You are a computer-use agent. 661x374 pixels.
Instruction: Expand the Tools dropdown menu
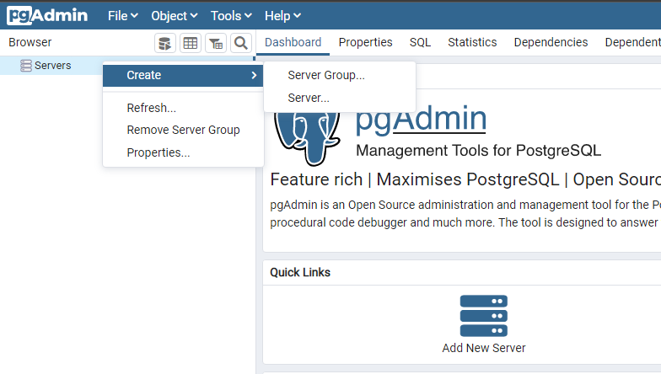pos(231,15)
